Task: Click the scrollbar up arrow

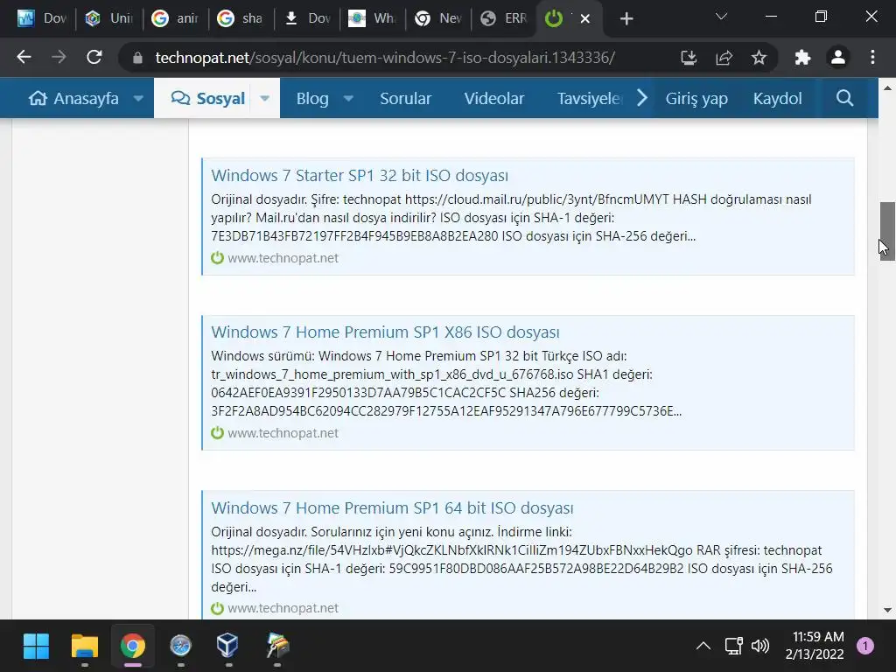Action: [887, 88]
